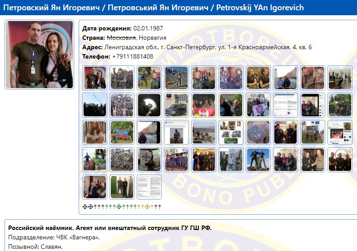Click the bold line 'Российский наёмник. Агент или...'
The height and width of the screenshot is (251, 357).
110,228
